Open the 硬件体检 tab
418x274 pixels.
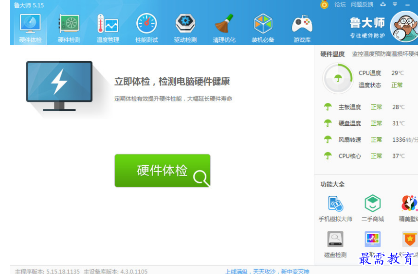[30, 29]
